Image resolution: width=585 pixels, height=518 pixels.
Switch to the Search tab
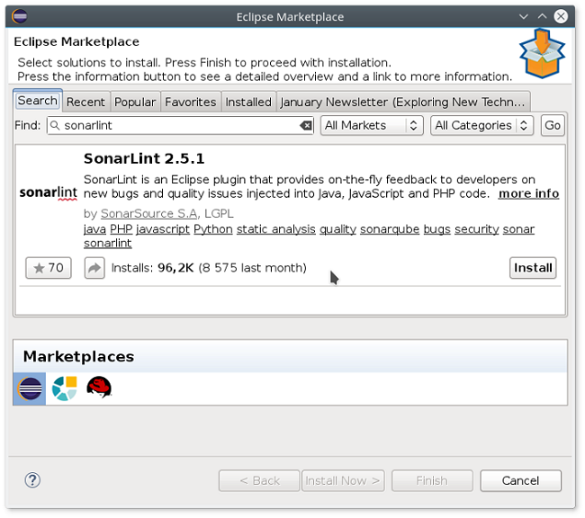coord(37,101)
